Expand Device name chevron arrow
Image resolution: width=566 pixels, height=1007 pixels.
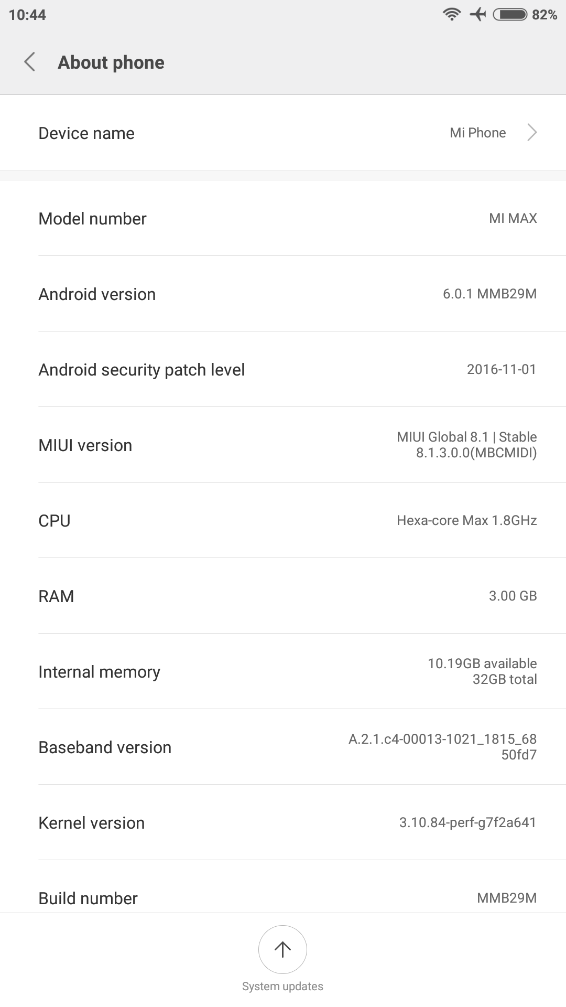(x=532, y=133)
